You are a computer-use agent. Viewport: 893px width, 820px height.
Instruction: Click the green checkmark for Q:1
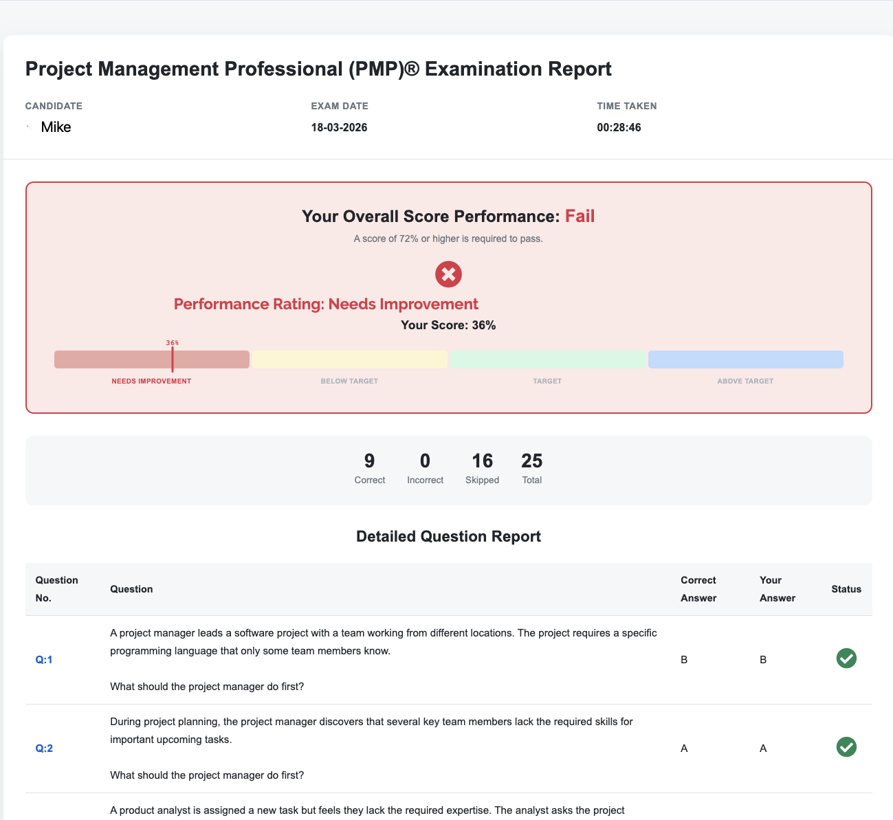[x=846, y=658]
